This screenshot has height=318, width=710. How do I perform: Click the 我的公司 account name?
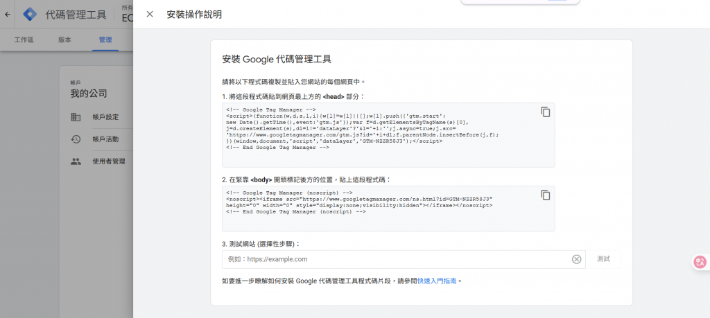click(89, 94)
